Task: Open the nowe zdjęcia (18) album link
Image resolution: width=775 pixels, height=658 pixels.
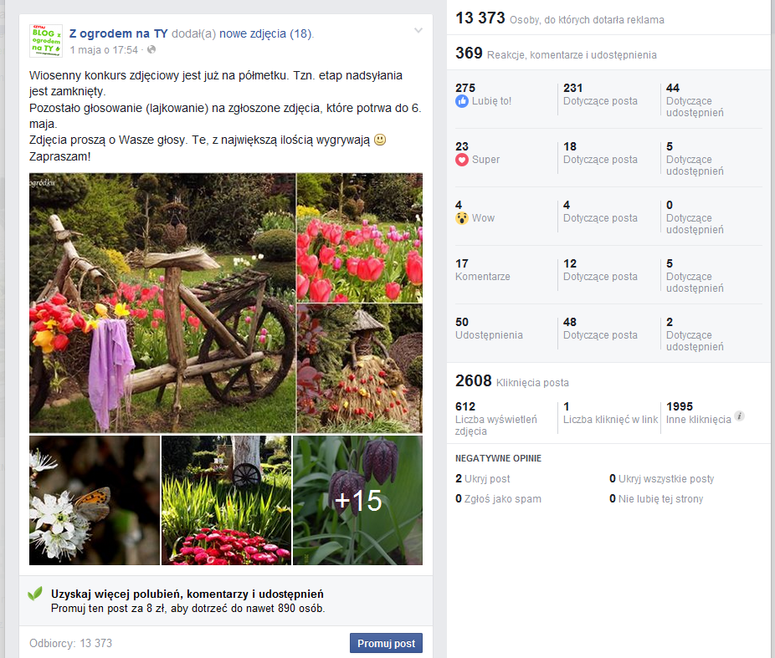Action: [x=266, y=33]
